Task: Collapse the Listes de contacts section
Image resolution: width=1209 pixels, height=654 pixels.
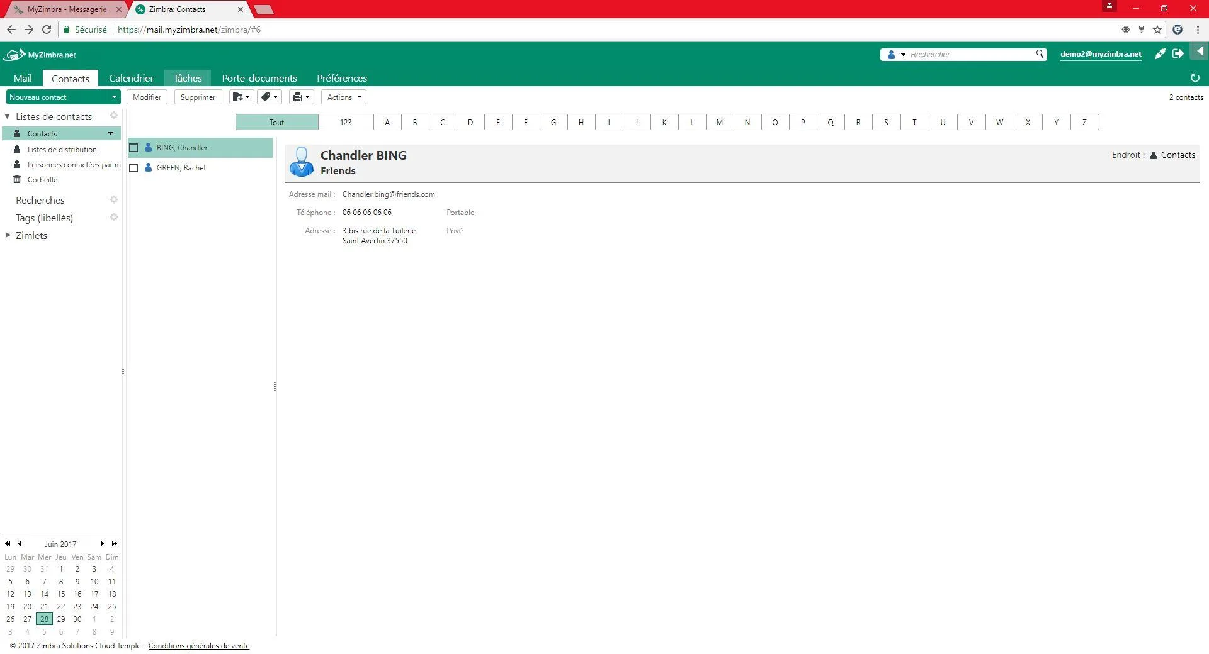Action: [x=8, y=116]
